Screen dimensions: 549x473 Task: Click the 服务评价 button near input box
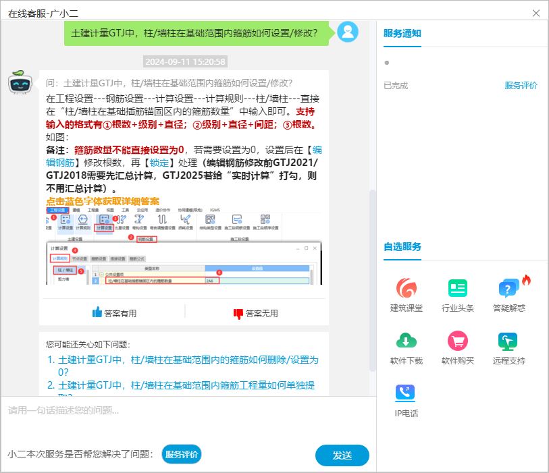point(182,454)
